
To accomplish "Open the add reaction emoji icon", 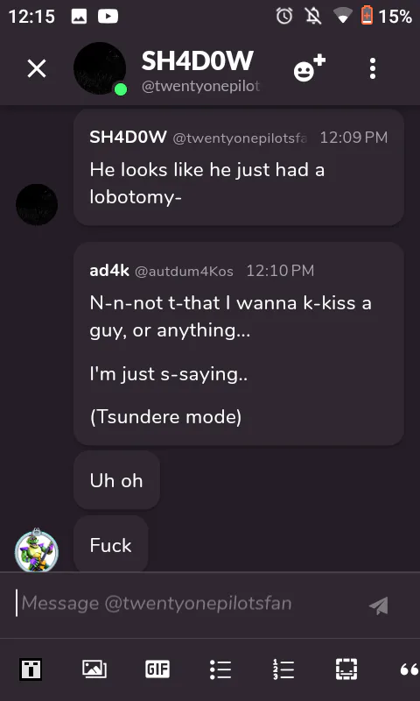I will pos(309,68).
